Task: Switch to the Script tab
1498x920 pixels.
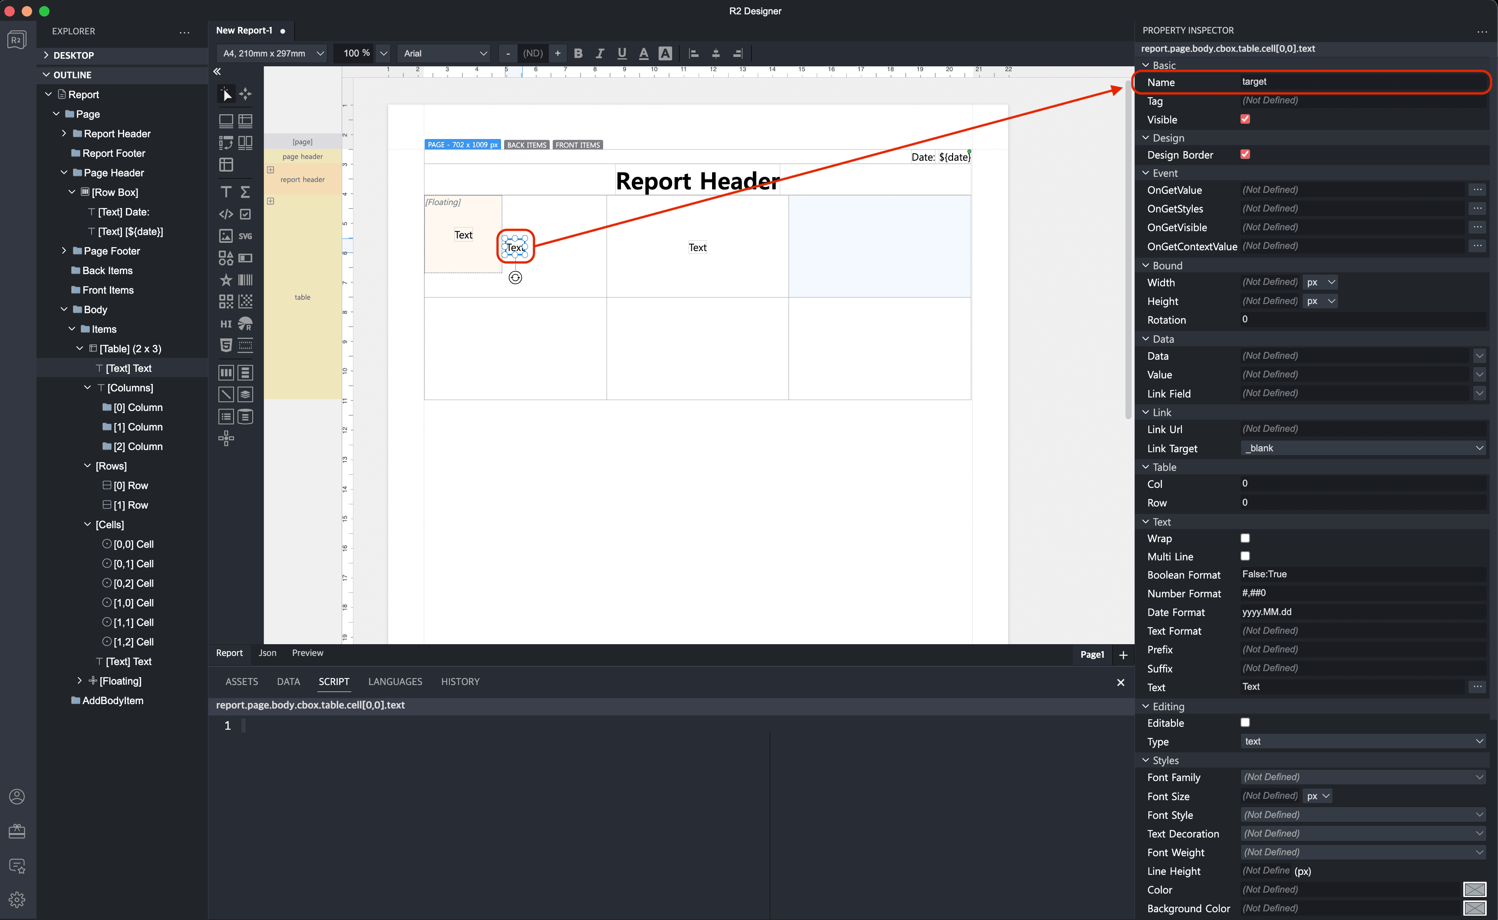Action: [x=334, y=681]
